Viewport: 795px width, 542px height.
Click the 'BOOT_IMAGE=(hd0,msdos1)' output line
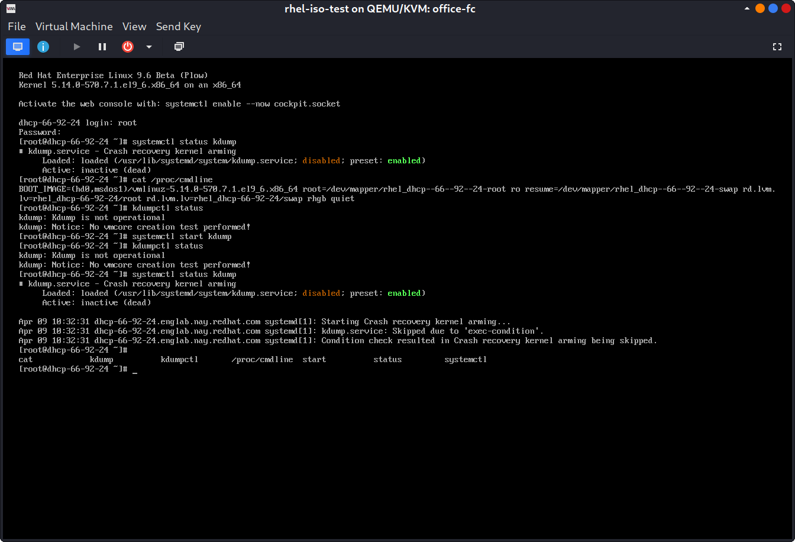coord(397,189)
